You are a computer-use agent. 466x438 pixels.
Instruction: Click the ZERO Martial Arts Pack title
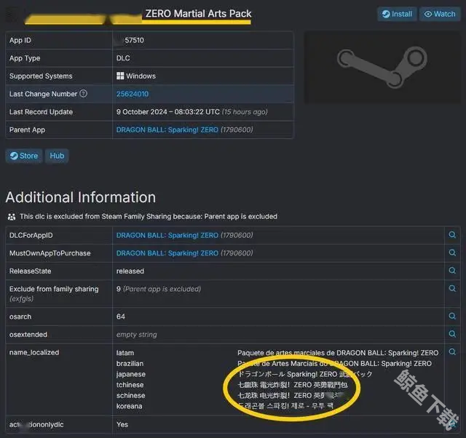click(x=197, y=13)
